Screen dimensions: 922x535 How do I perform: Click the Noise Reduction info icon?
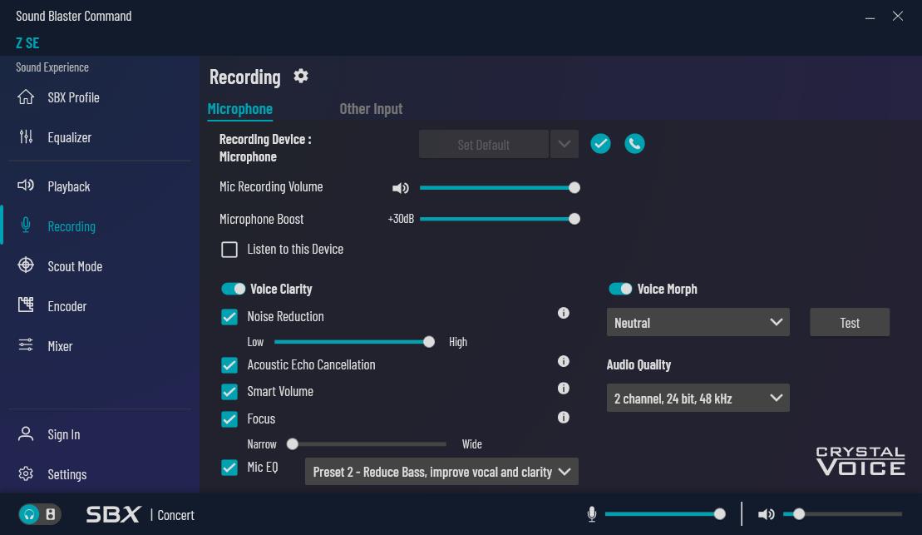563,314
